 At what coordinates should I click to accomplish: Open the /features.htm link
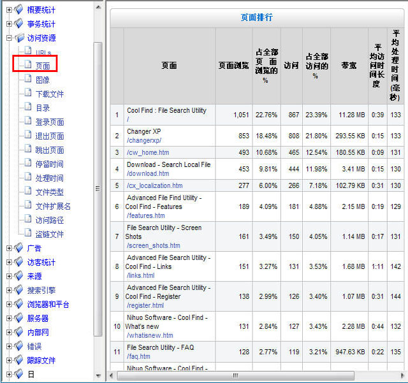(146, 215)
